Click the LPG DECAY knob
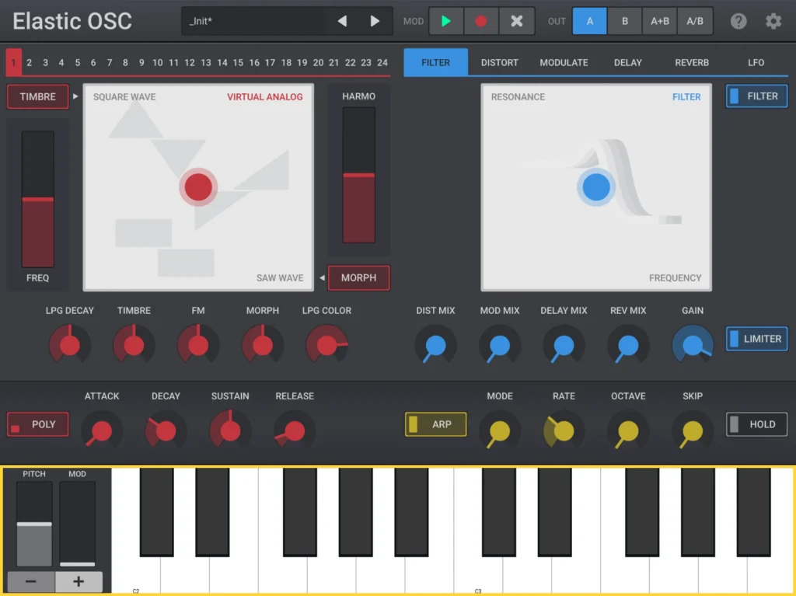 pyautogui.click(x=69, y=345)
